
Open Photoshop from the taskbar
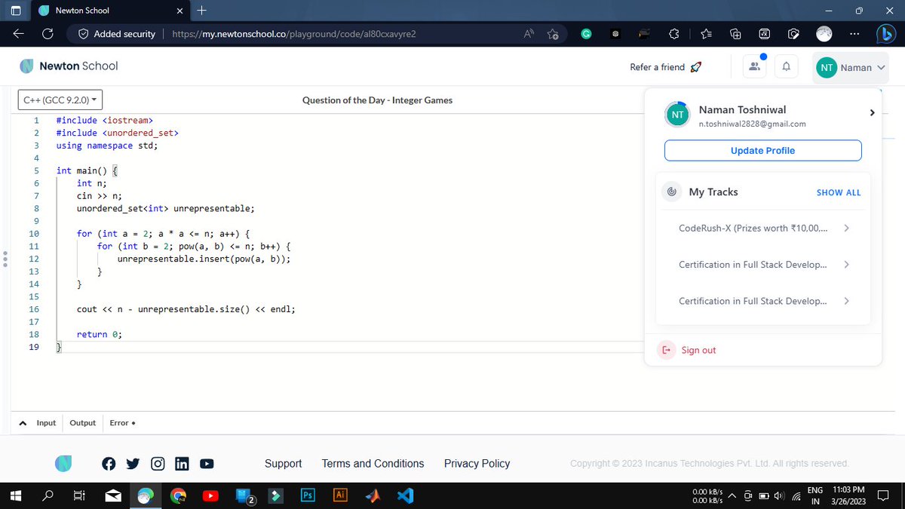coord(308,495)
